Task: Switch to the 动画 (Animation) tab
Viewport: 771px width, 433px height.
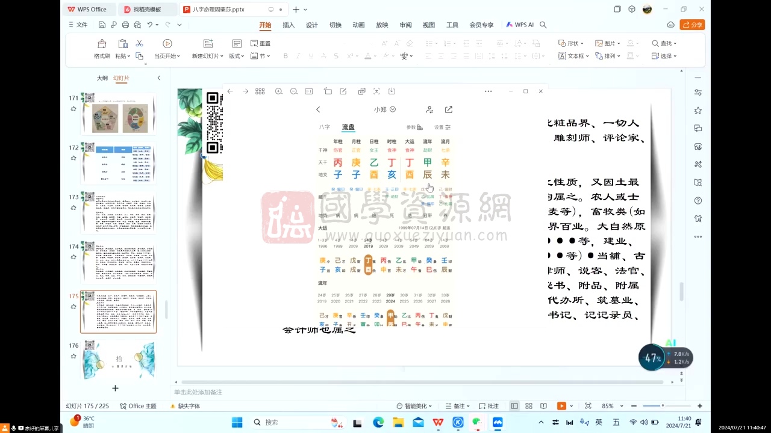Action: click(358, 25)
